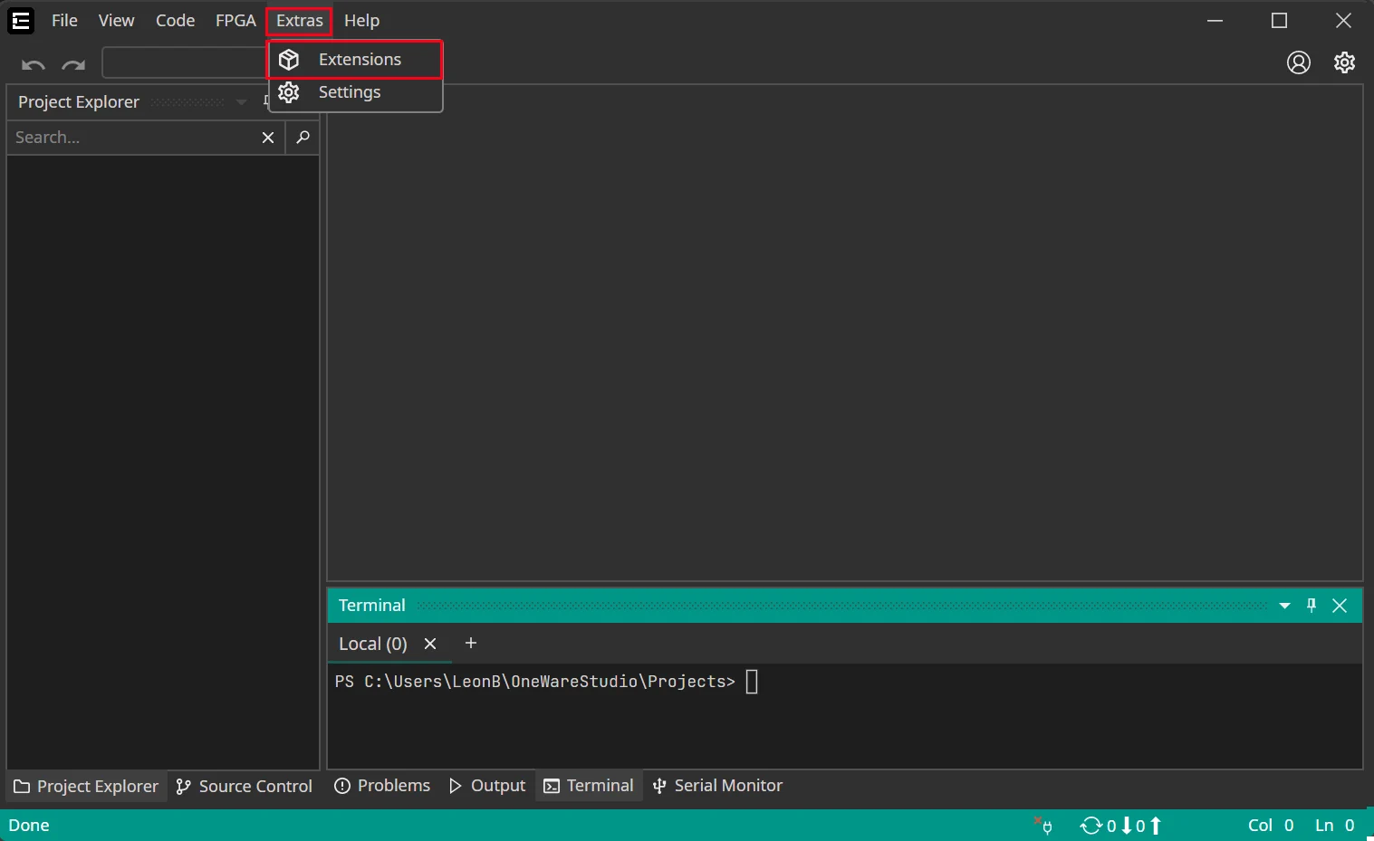Pin the Terminal panel
Image resolution: width=1374 pixels, height=841 pixels.
1312,606
